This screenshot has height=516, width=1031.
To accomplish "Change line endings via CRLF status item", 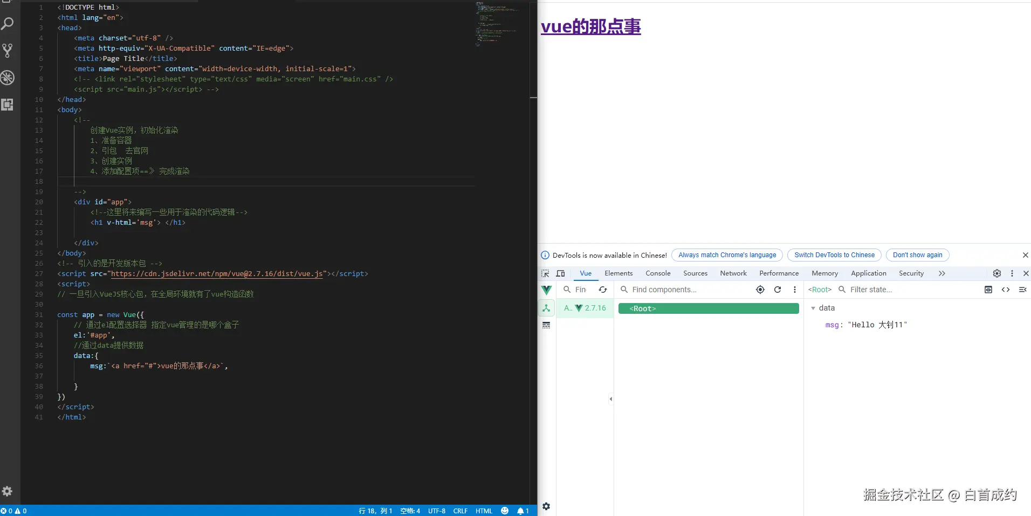I will coord(460,511).
